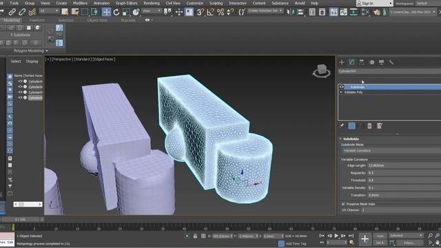The width and height of the screenshot is (441, 248).
Task: Toggle Selection Lock padlock in status bar
Action: point(195,236)
